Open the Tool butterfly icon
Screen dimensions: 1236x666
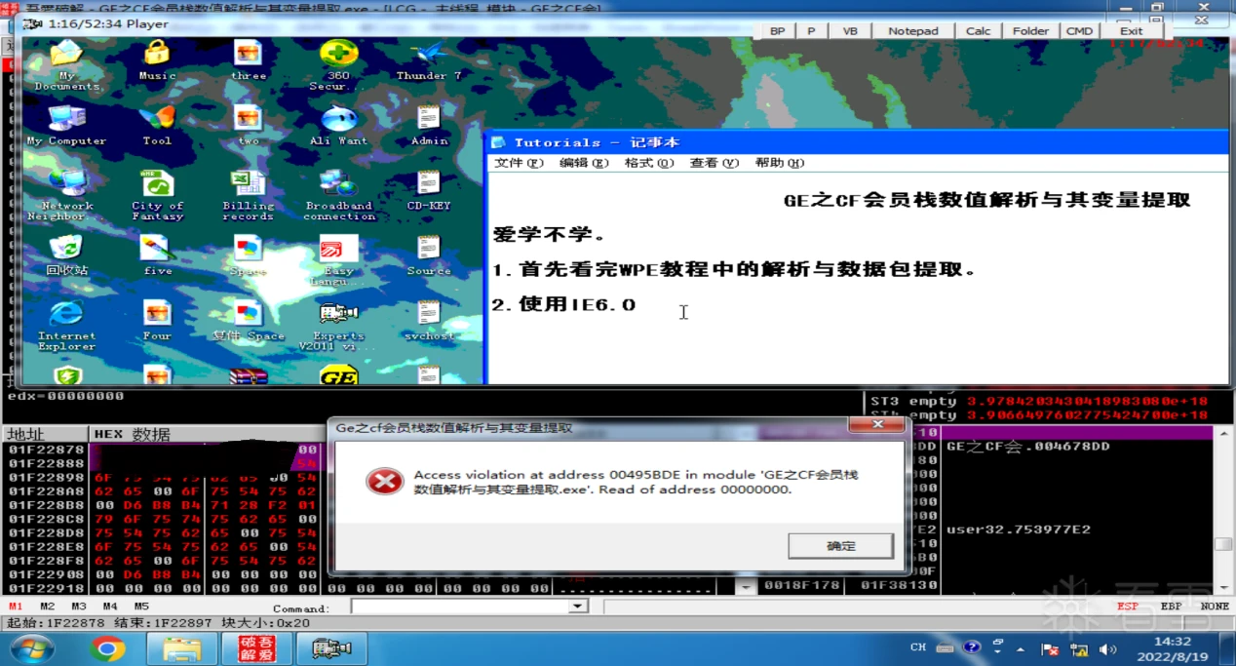pos(157,125)
